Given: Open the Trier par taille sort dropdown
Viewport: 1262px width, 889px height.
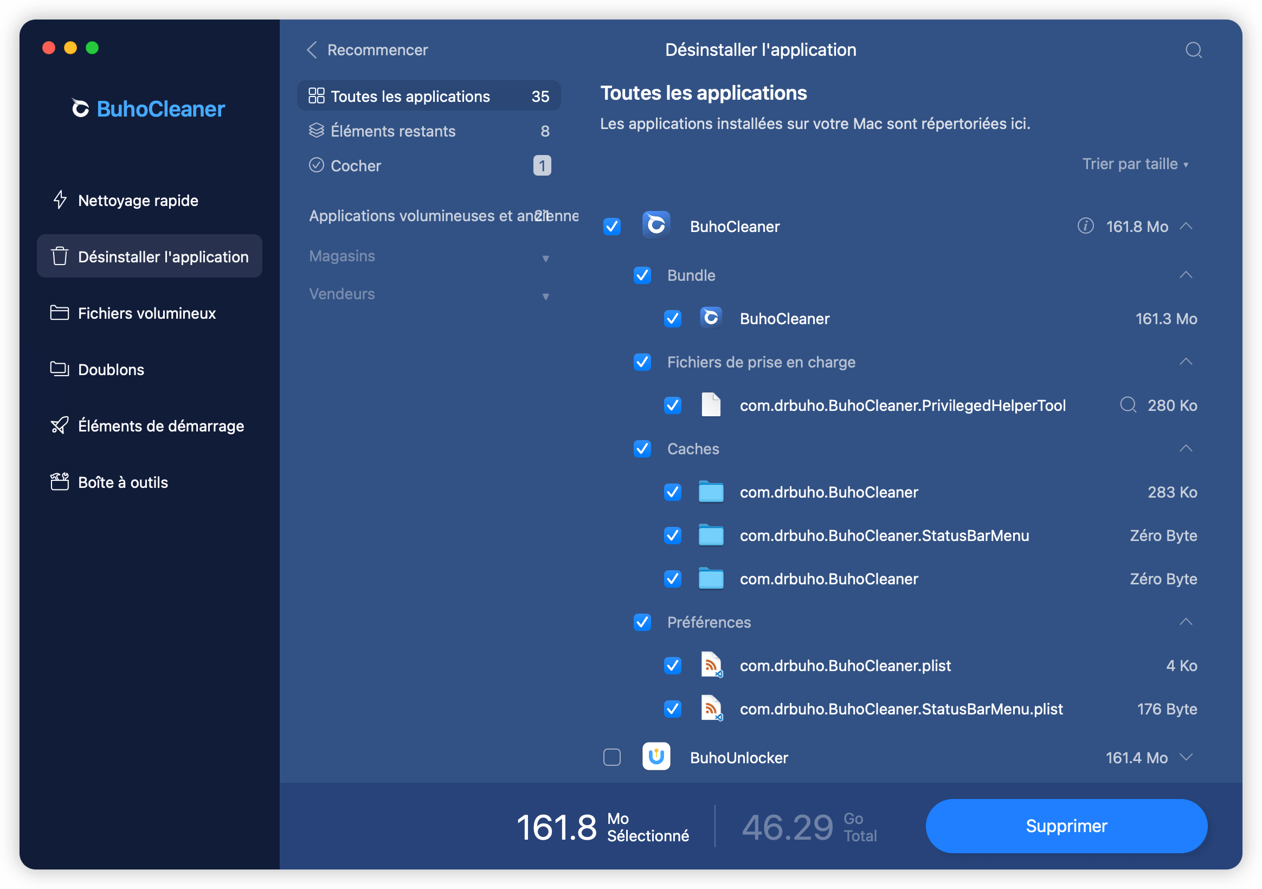Looking at the screenshot, I should tap(1135, 164).
